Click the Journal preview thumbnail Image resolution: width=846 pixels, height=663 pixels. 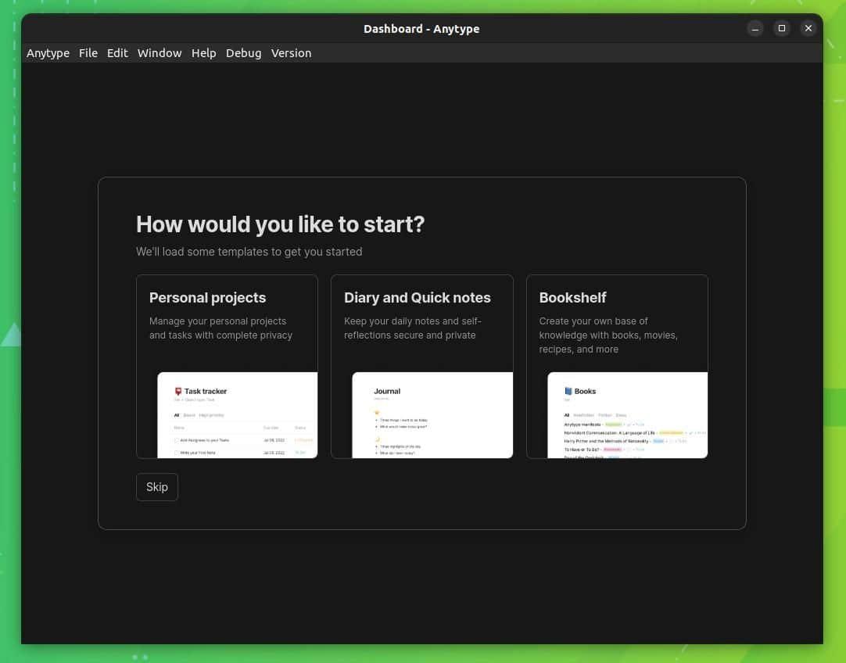432,415
